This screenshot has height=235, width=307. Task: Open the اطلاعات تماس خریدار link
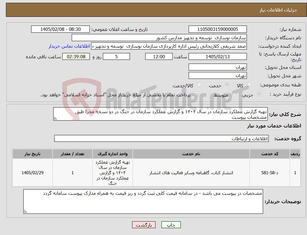[69, 46]
